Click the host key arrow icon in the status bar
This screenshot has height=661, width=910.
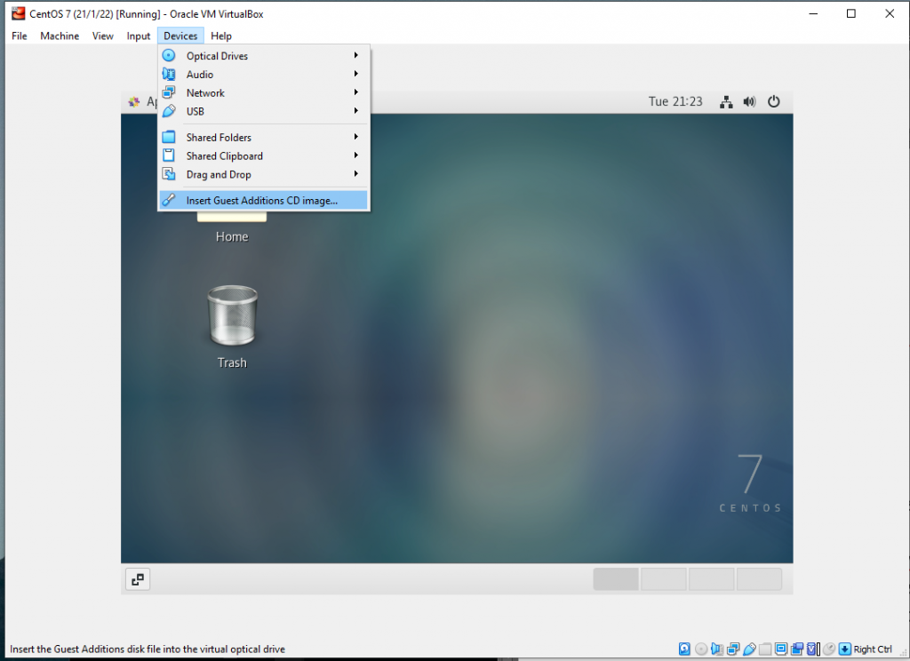click(845, 649)
